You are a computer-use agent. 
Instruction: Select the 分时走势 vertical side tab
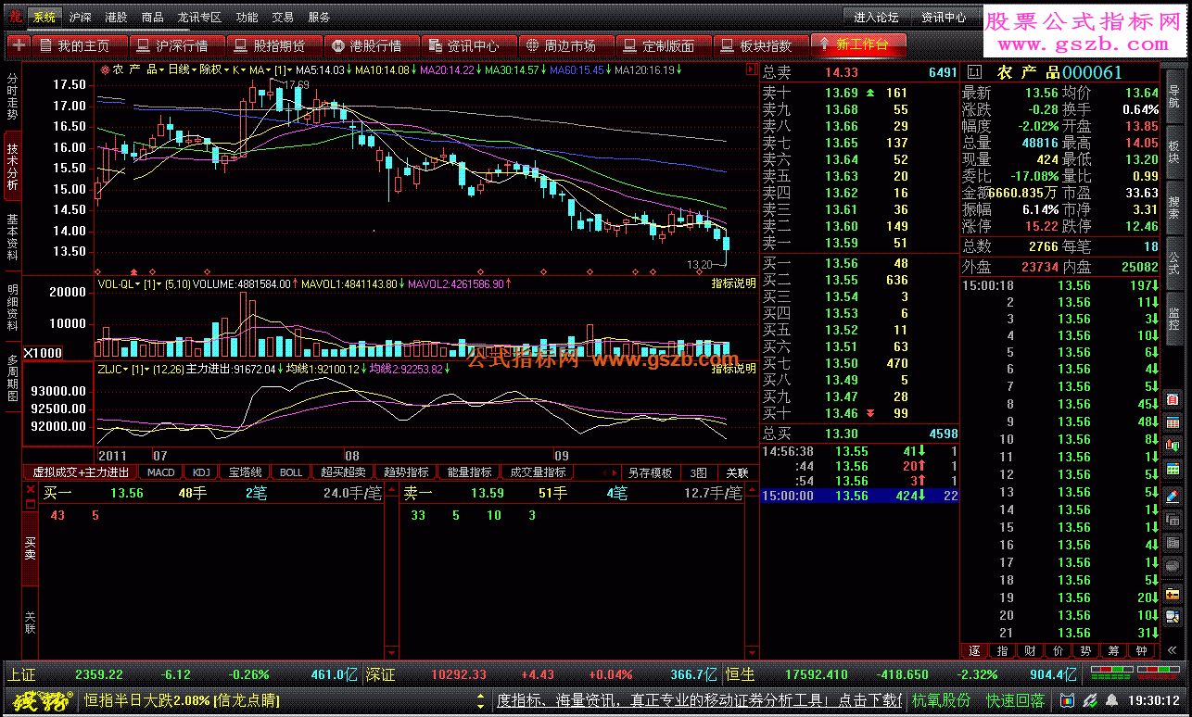[12, 96]
